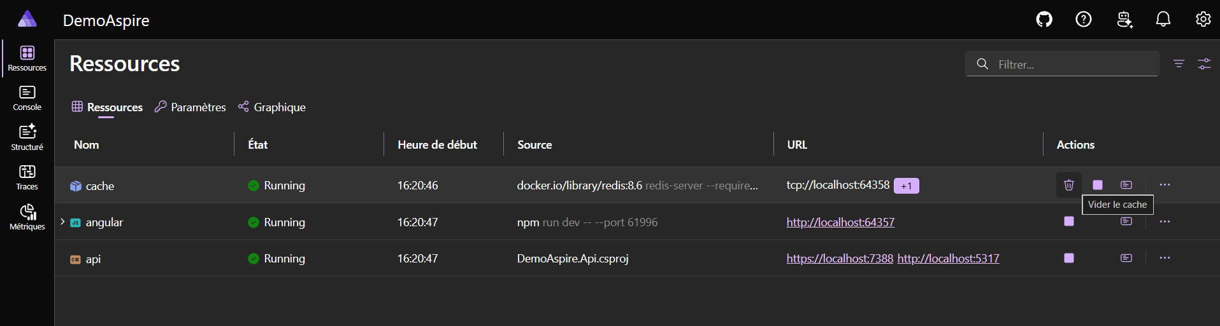Open the GitHub repository icon

coord(1044,20)
